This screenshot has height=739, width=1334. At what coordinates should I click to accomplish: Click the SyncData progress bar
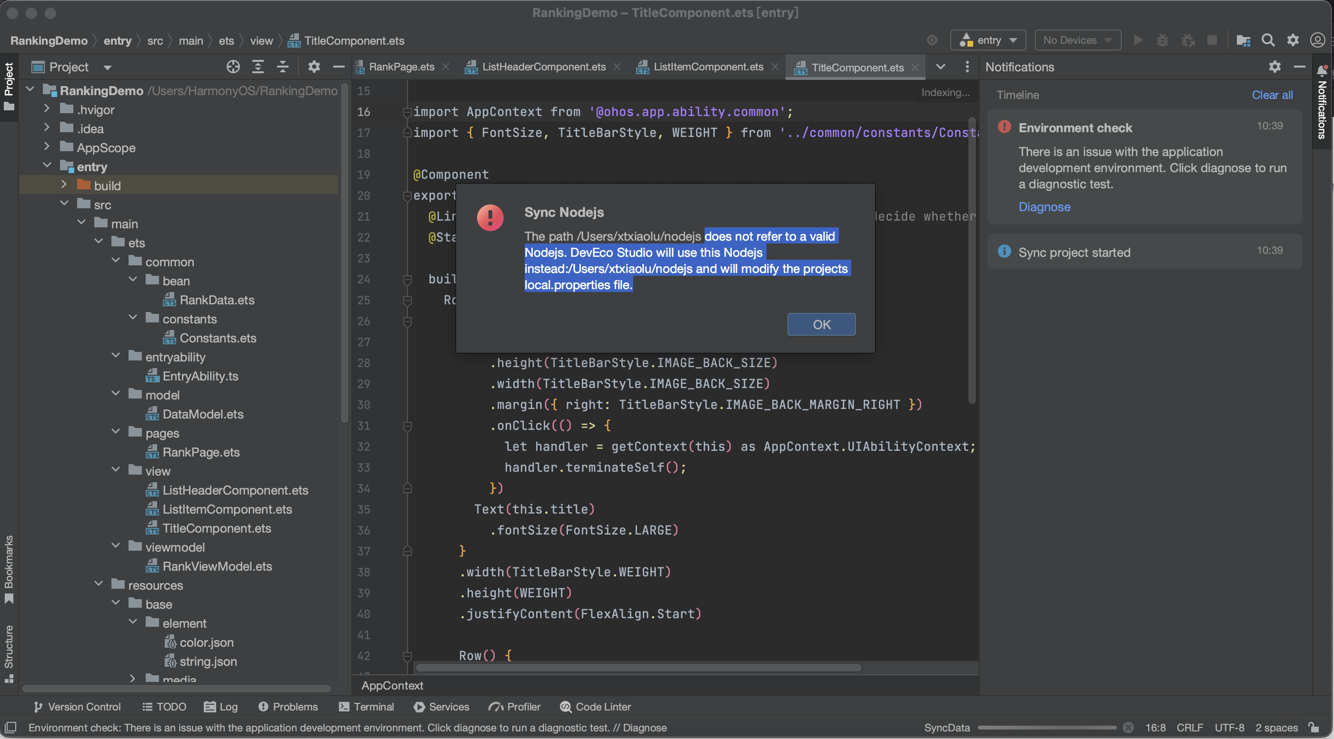(1047, 728)
